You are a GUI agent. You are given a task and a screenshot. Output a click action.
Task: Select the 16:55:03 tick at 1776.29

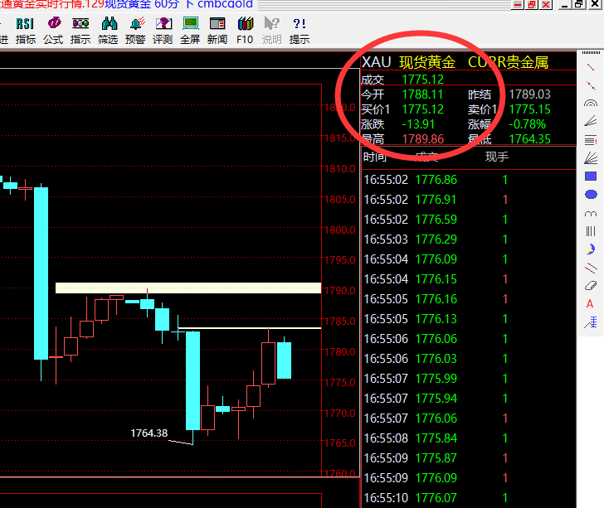point(469,239)
